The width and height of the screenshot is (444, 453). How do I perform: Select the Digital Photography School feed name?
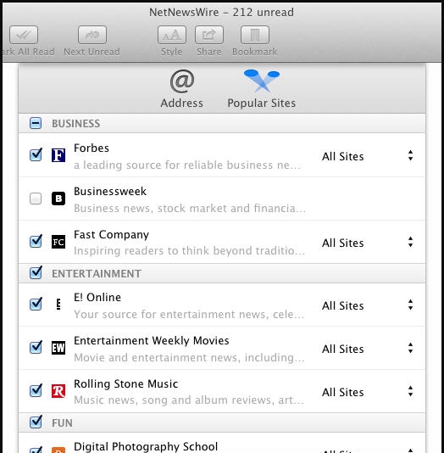pos(146,447)
